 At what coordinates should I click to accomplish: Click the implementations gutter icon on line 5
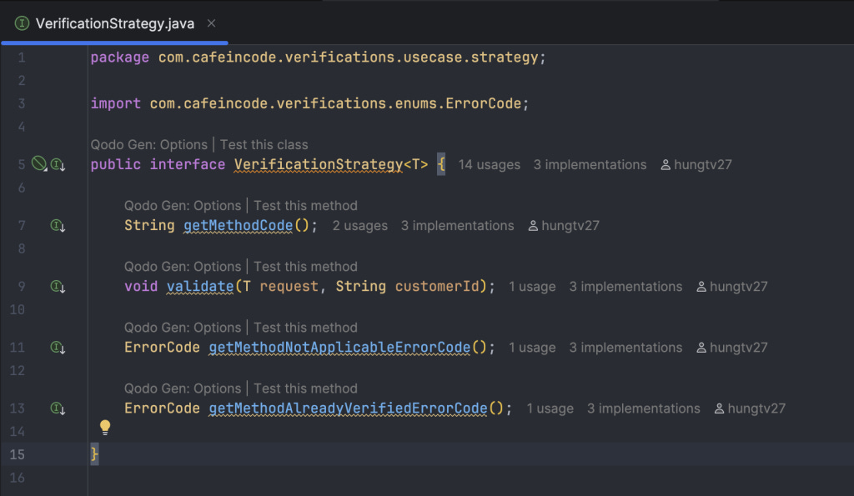(58, 164)
